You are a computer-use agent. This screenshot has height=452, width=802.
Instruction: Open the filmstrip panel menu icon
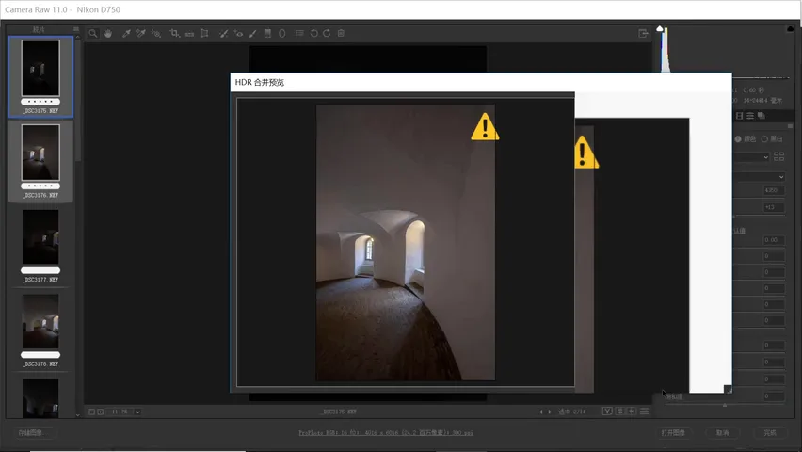pyautogui.click(x=75, y=29)
